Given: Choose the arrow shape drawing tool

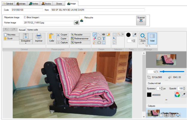Looking at the screenshot, I should point(104,34).
